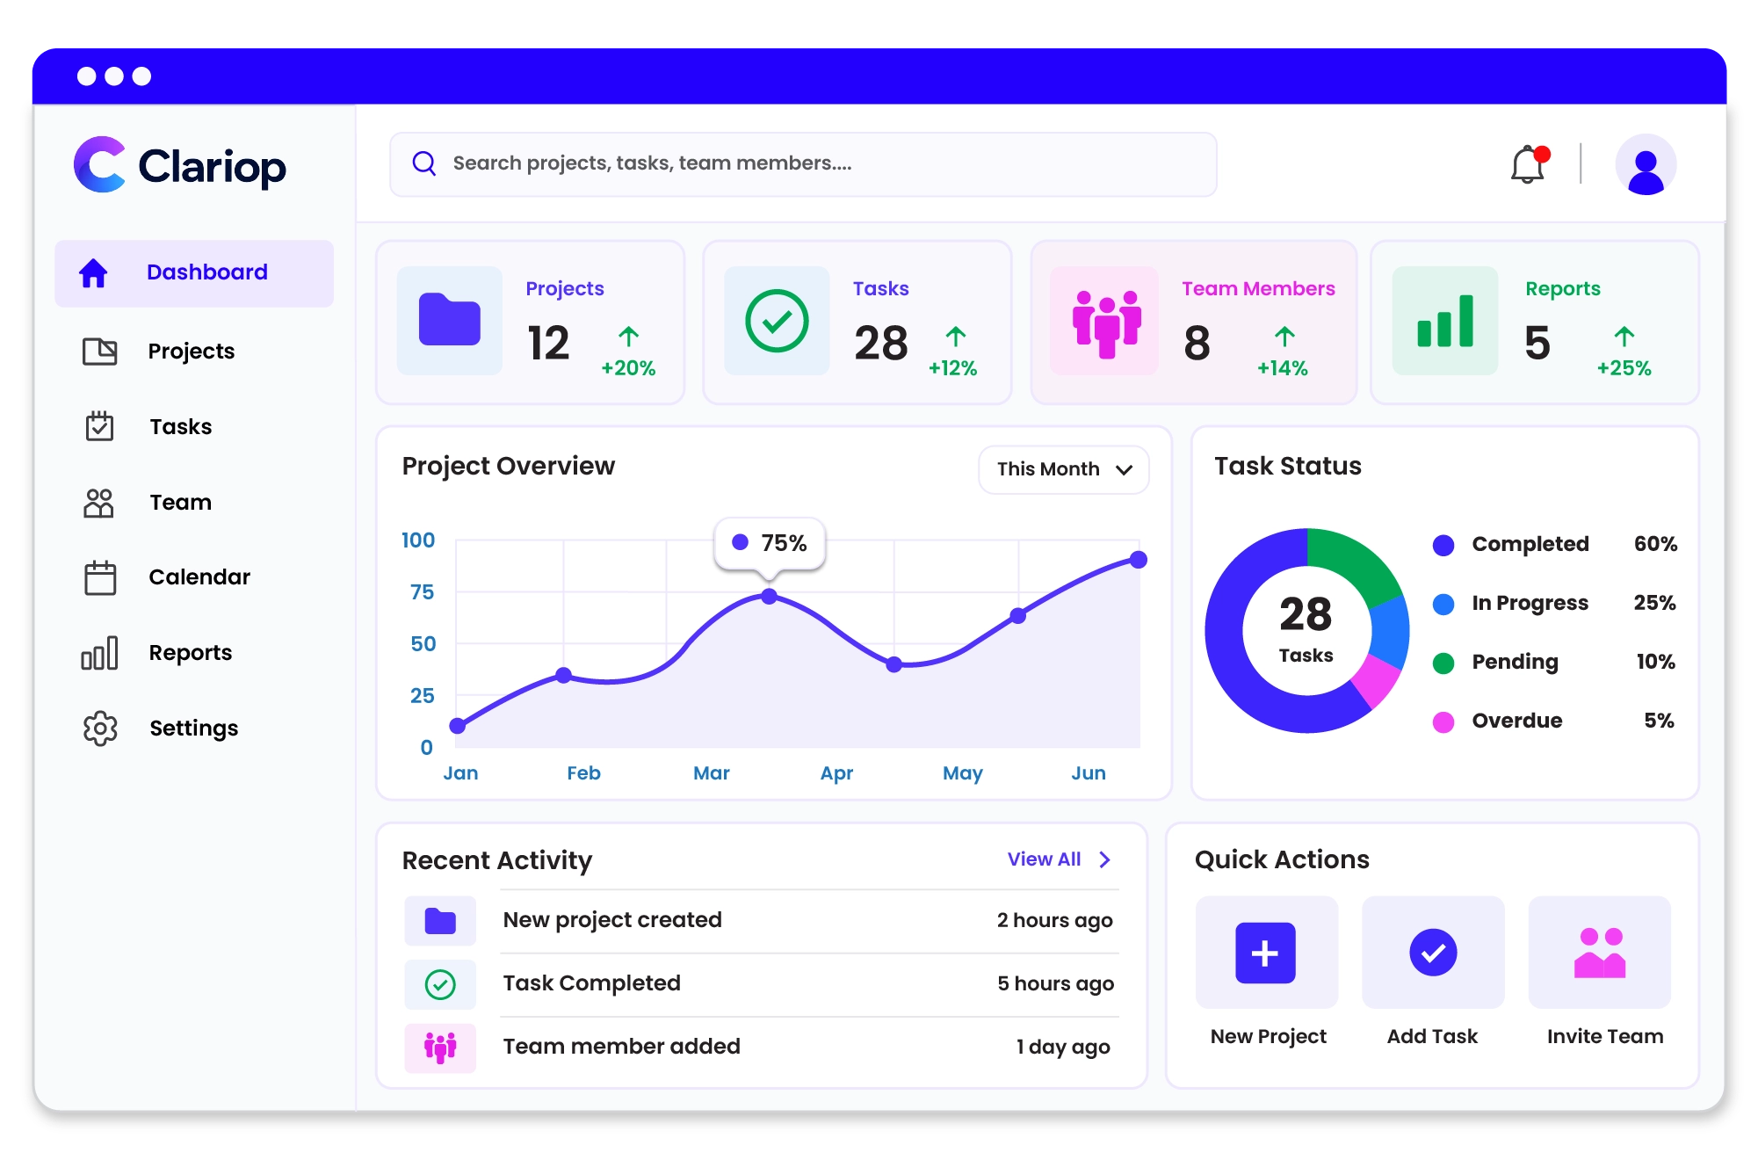Image resolution: width=1758 pixels, height=1160 pixels.
Task: Click the Clariop logo
Action: (180, 164)
